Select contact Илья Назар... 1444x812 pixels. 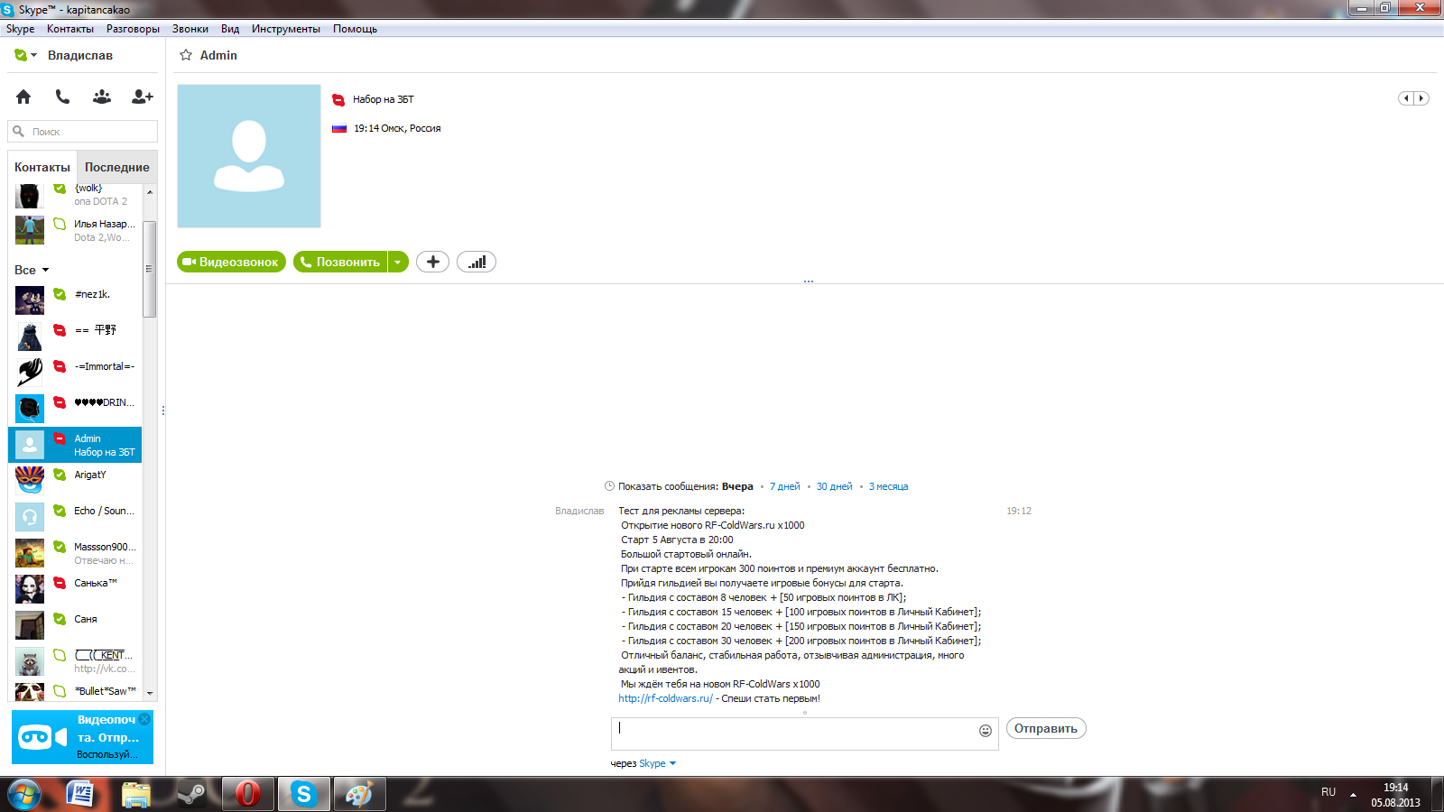pyautogui.click(x=76, y=230)
